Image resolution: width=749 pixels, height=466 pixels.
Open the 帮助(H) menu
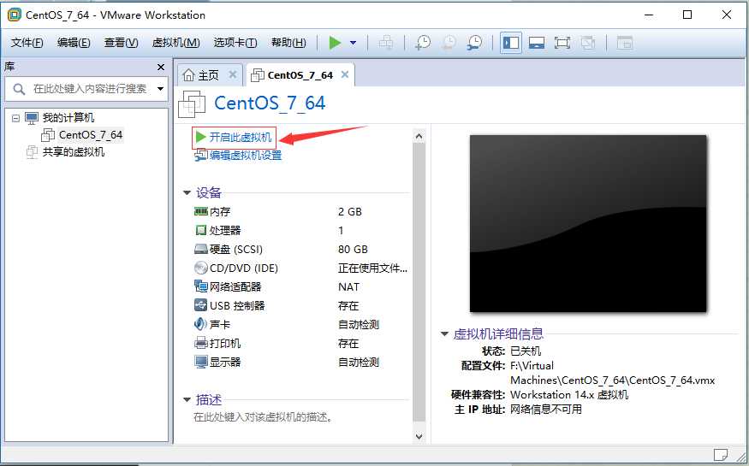pos(288,43)
